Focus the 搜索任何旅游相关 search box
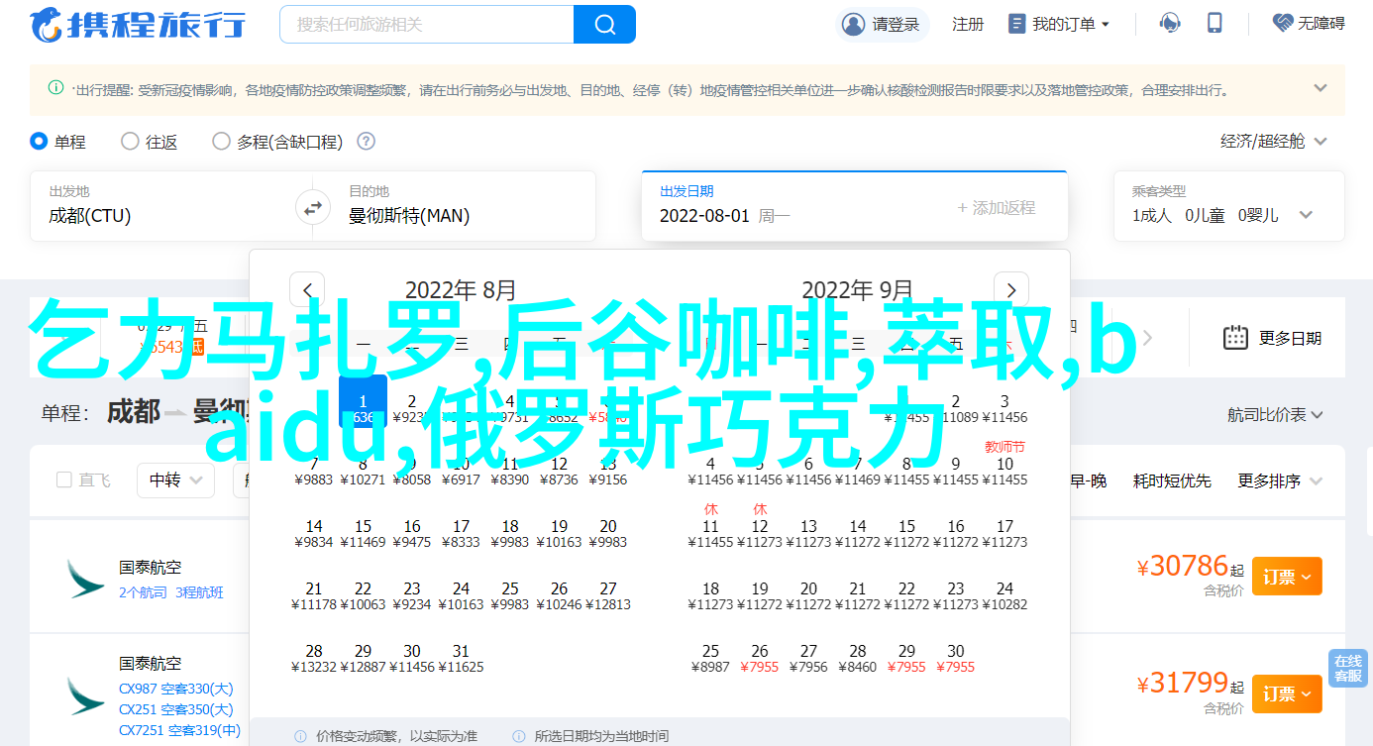 [427, 24]
